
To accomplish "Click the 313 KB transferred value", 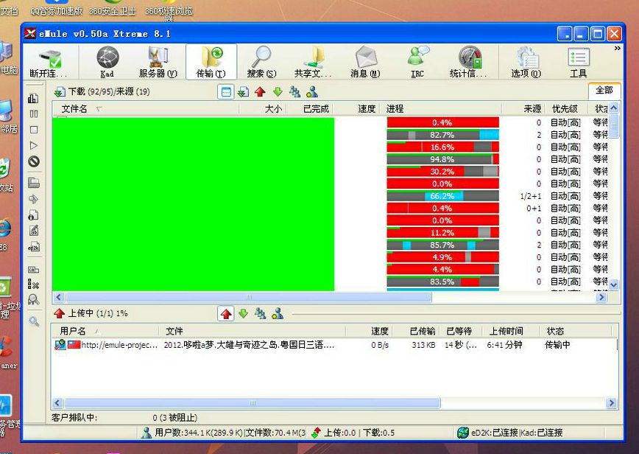I will pyautogui.click(x=423, y=345).
